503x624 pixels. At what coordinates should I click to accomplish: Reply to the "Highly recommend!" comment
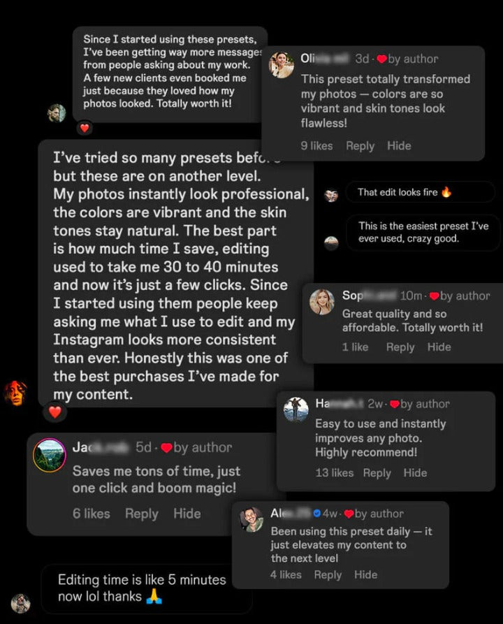377,473
